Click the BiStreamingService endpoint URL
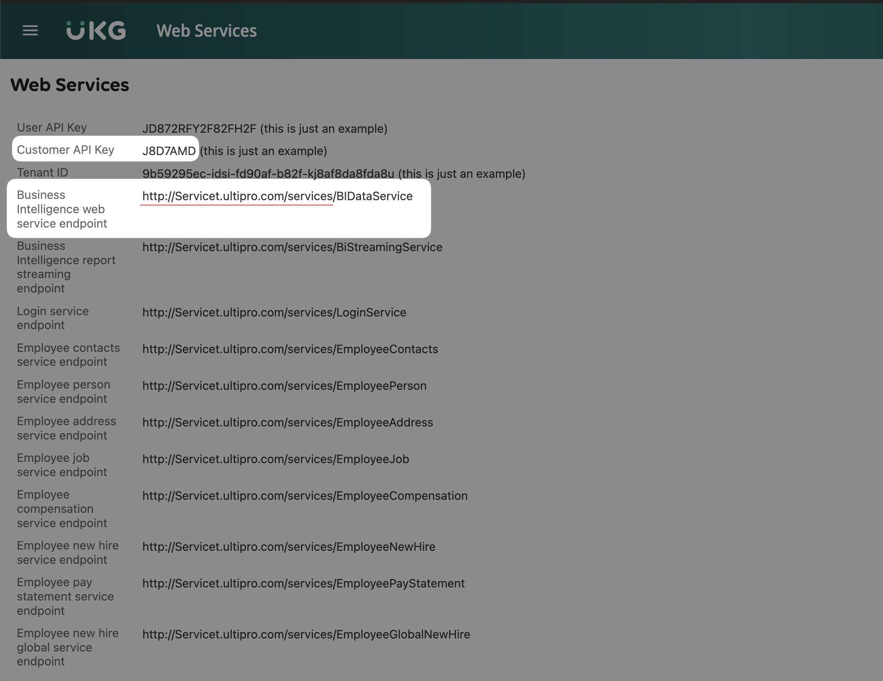 (x=292, y=247)
